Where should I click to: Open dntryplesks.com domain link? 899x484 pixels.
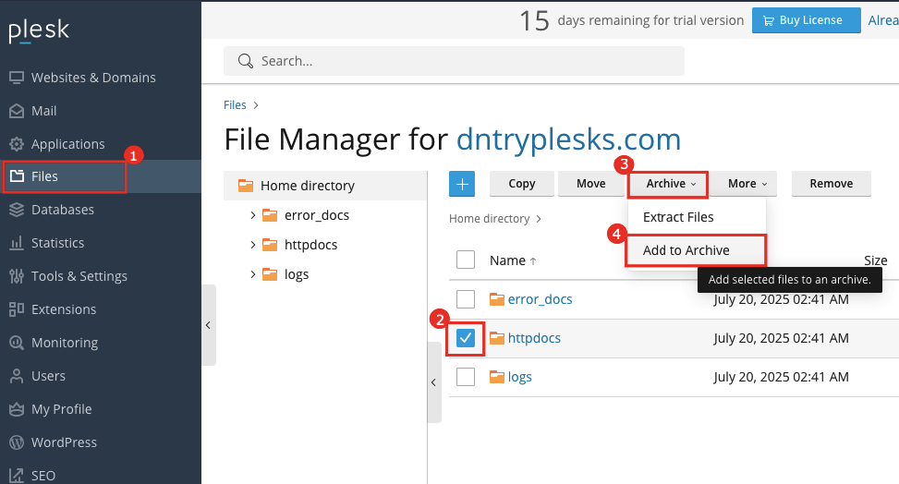click(x=568, y=139)
